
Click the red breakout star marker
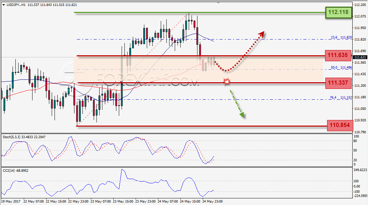click(x=227, y=82)
